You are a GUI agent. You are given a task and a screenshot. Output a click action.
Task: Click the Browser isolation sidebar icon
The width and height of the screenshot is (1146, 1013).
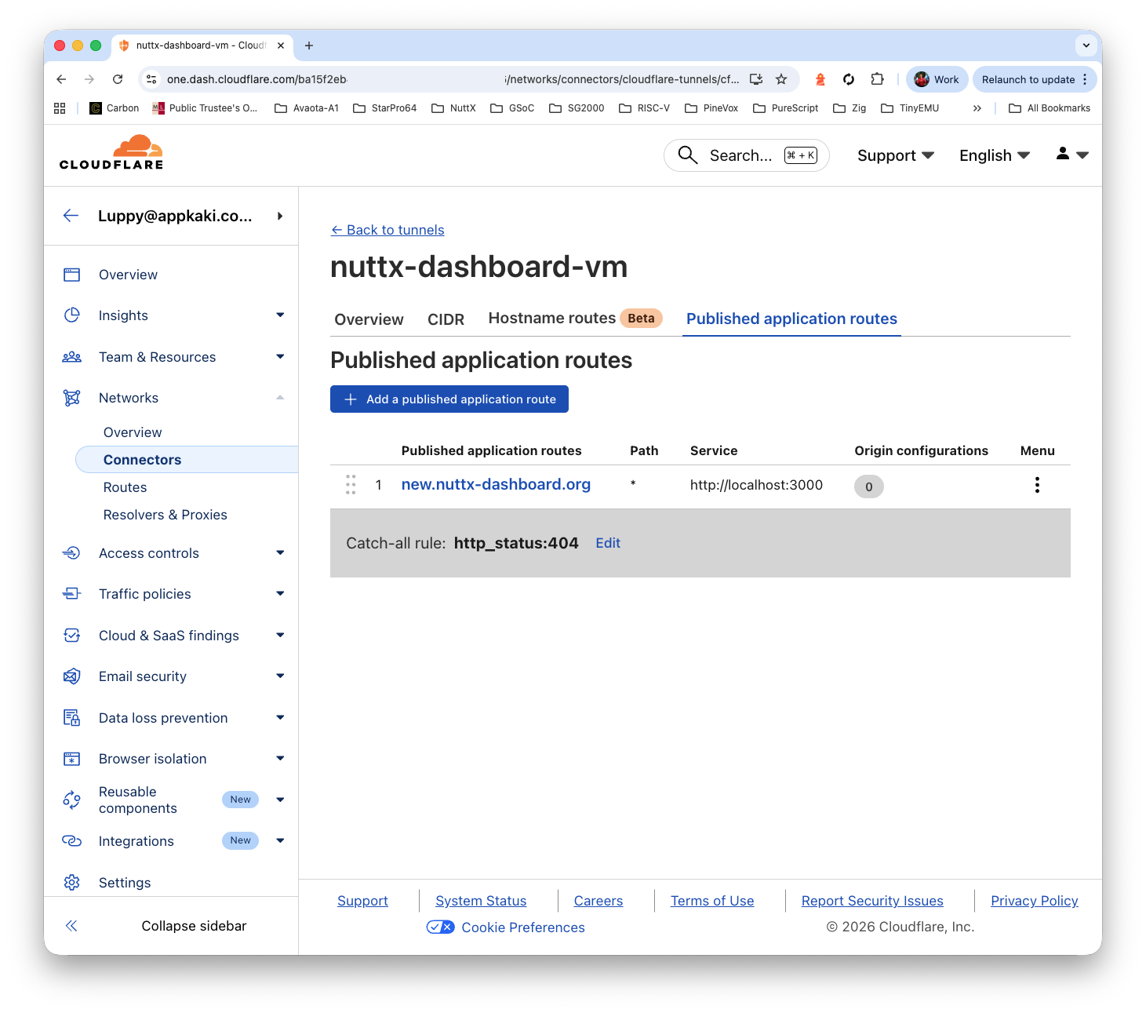(71, 758)
